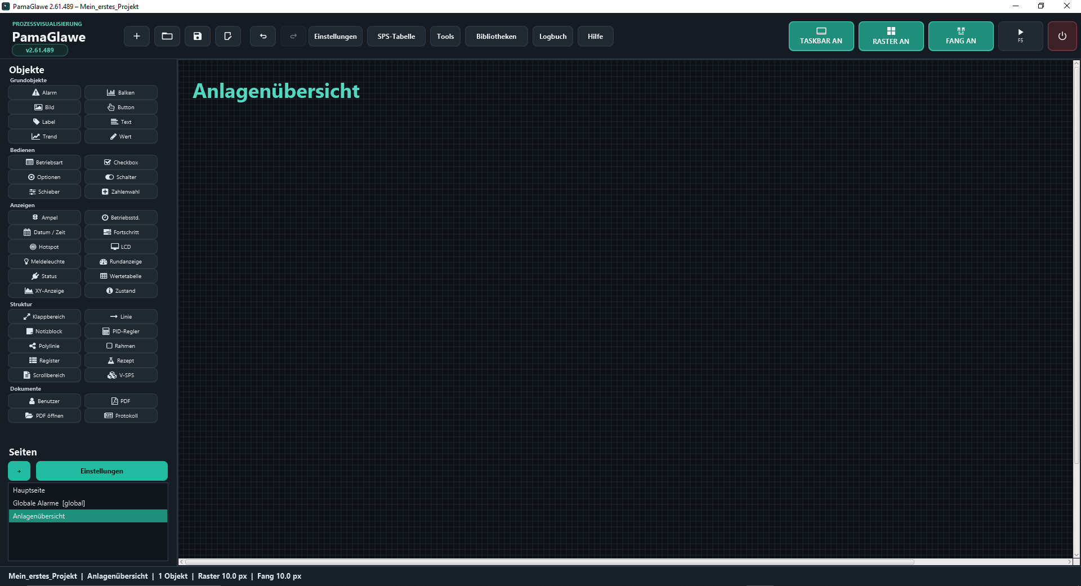Add a Polylinie object
Image resolution: width=1081 pixels, height=586 pixels.
tap(44, 346)
